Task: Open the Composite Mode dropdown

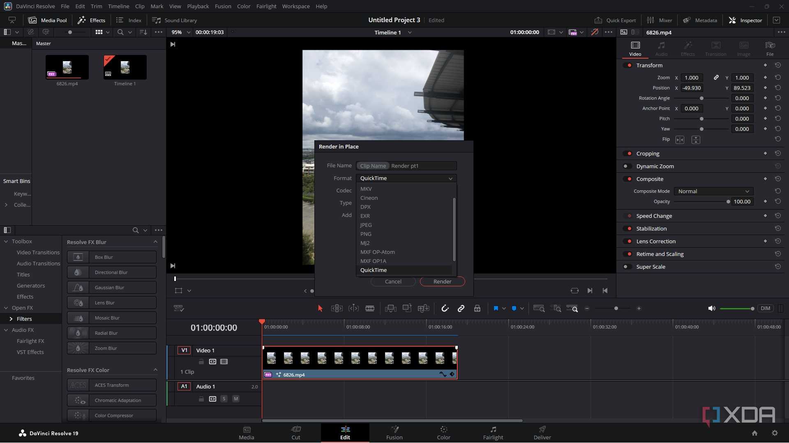Action: pyautogui.click(x=714, y=191)
